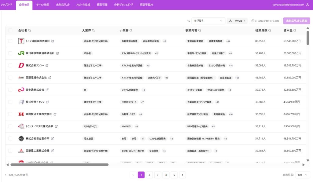Open external link icon beside 三菱電機株式会社
The image size is (313, 182).
(50, 78)
